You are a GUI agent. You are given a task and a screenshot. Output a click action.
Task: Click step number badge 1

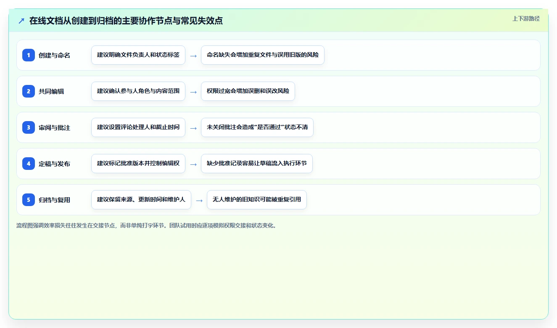(29, 55)
